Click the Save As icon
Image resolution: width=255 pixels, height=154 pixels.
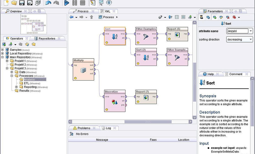point(30,3)
